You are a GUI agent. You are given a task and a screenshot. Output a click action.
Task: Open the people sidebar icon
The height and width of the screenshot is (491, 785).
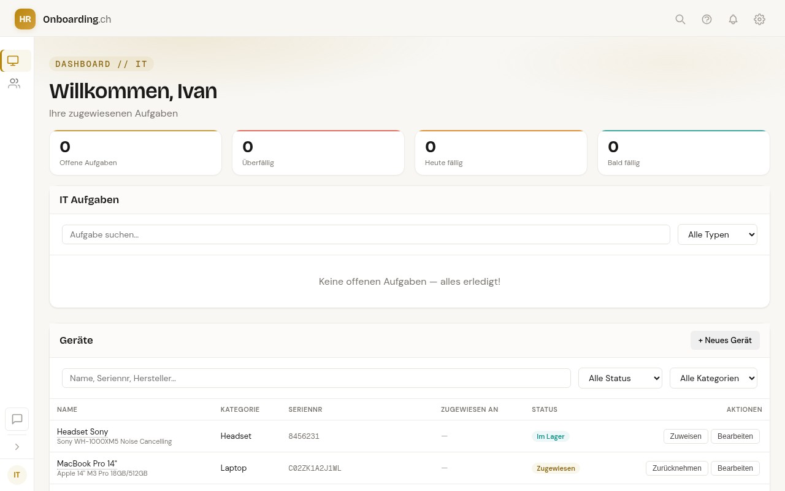click(x=14, y=83)
